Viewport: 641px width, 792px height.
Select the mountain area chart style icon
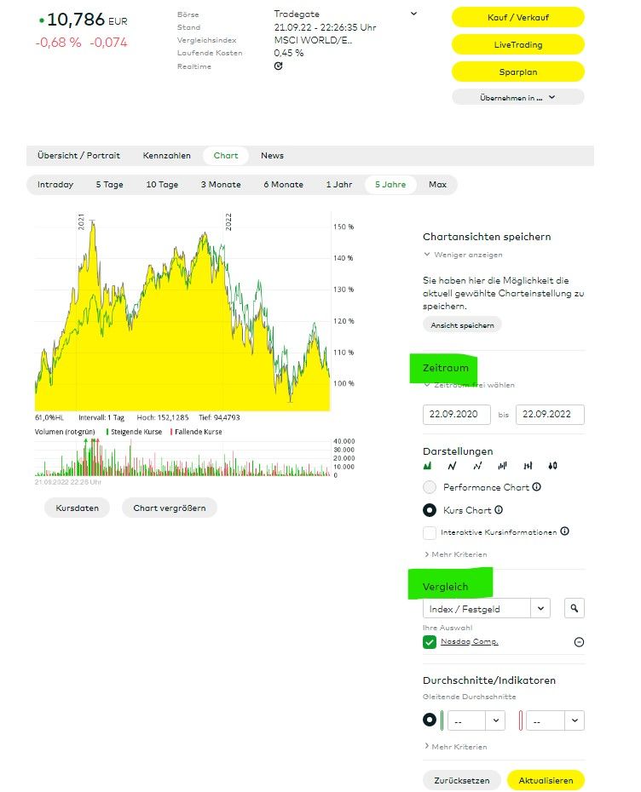[428, 466]
